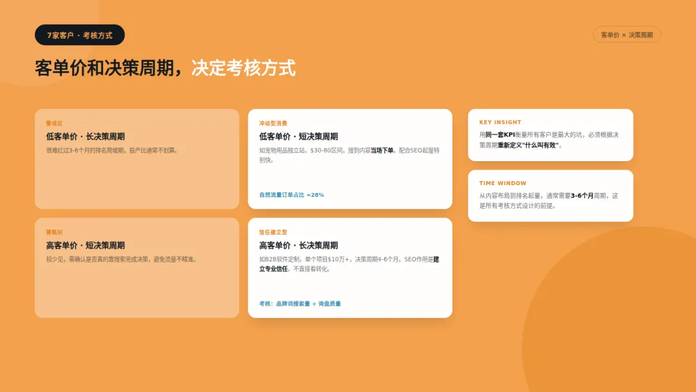Click the '低客单价 · 长决策周期' card title
The height and width of the screenshot is (392, 696).
coord(85,136)
